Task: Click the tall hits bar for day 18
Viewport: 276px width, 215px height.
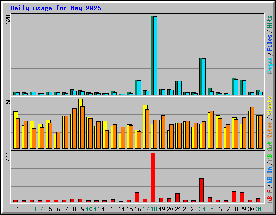Action: pos(152,55)
